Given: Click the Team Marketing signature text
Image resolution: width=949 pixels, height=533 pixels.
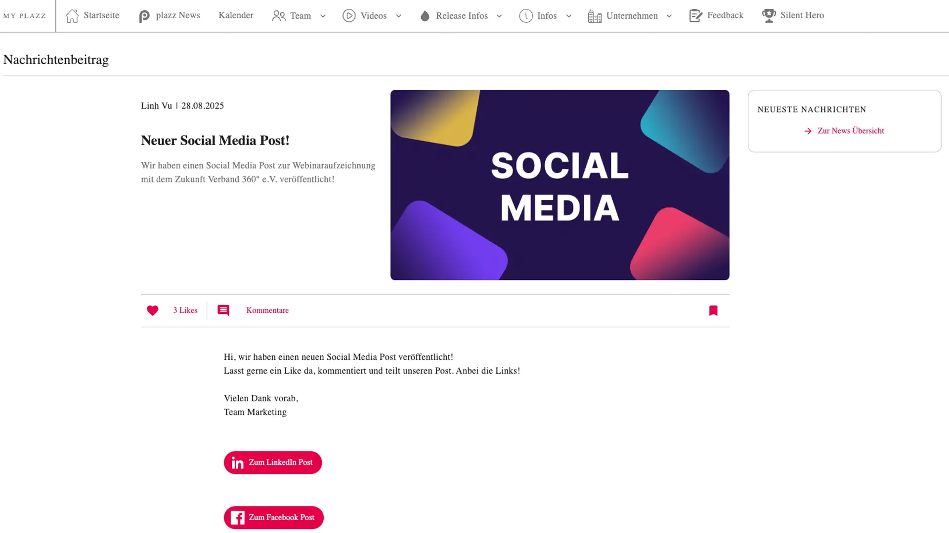Looking at the screenshot, I should [255, 412].
